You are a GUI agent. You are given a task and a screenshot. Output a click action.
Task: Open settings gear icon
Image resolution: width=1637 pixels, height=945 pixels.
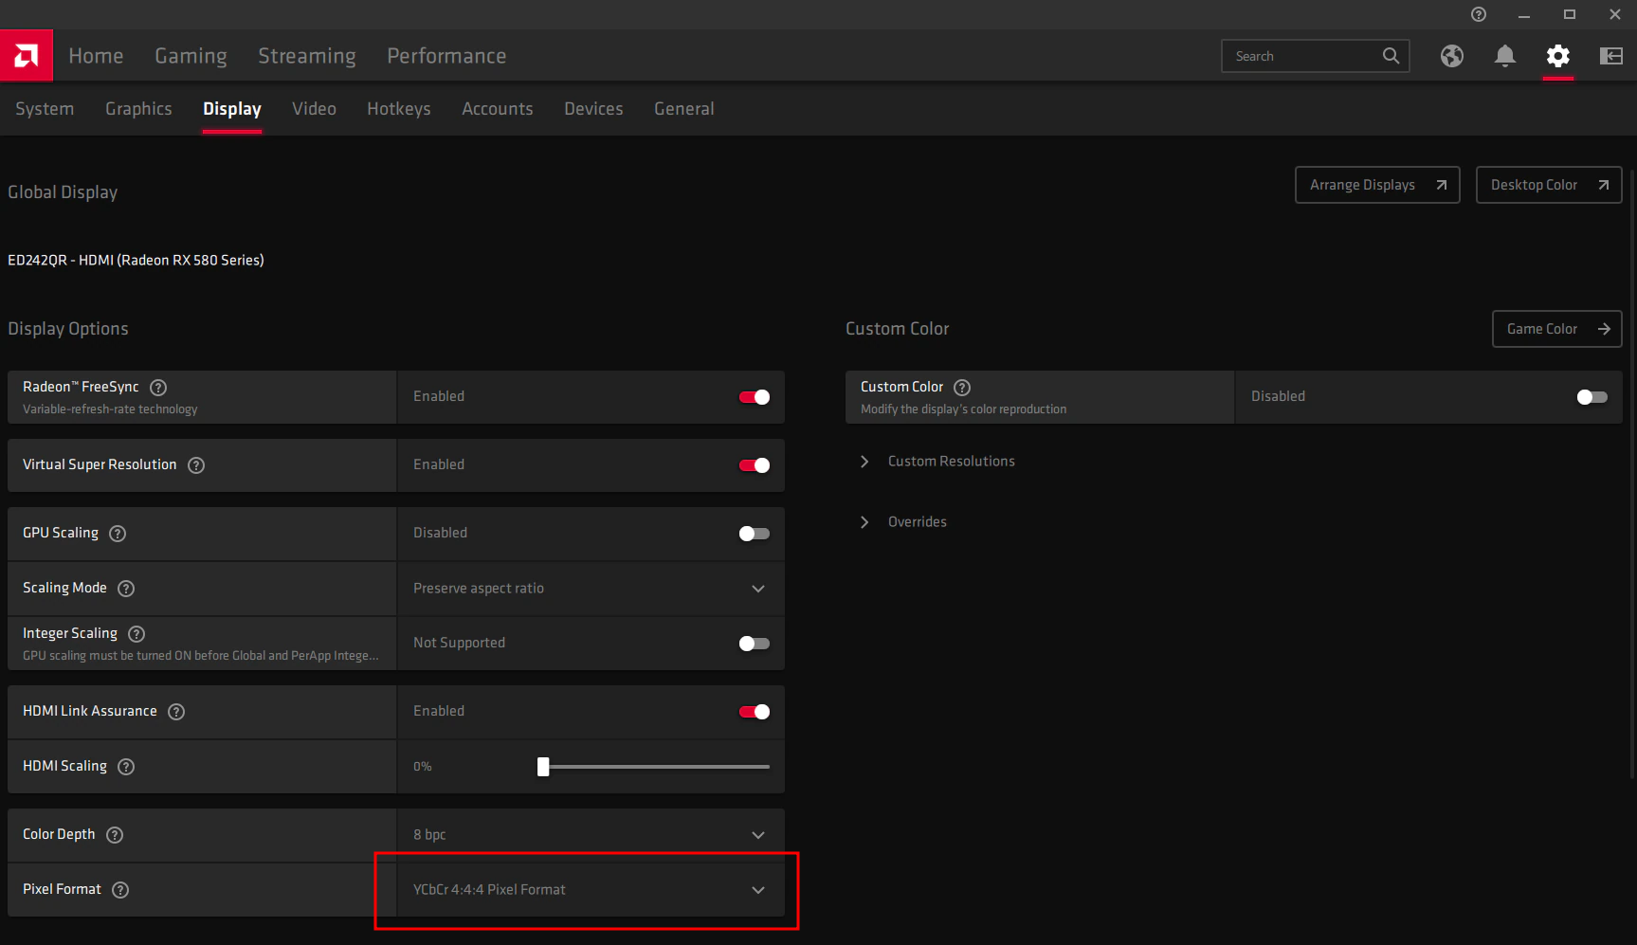pyautogui.click(x=1558, y=56)
